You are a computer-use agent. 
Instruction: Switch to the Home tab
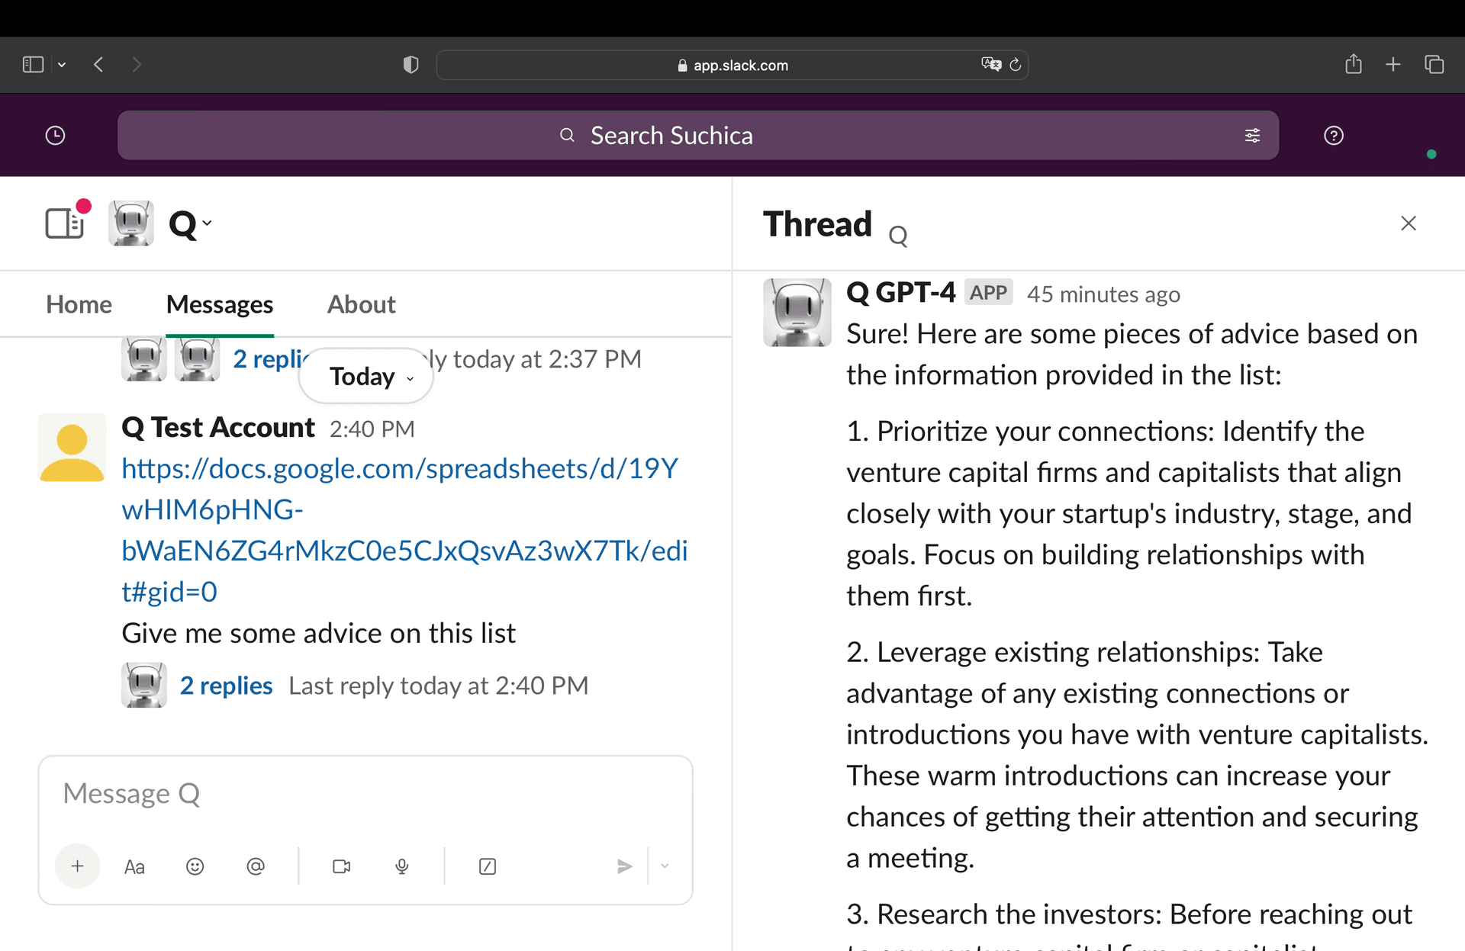coord(78,304)
